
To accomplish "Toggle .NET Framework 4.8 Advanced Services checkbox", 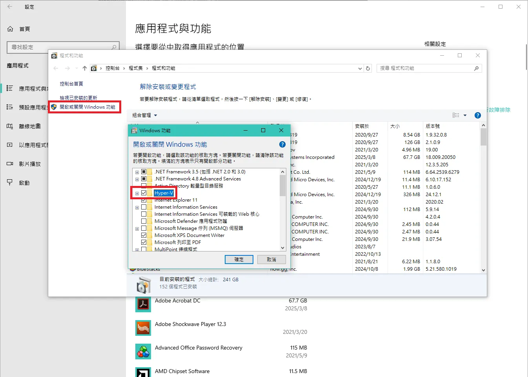I will (144, 179).
